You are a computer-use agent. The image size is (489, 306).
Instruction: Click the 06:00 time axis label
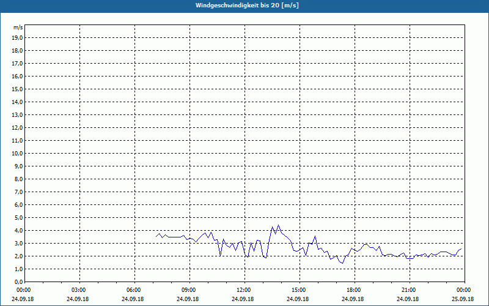(134, 290)
